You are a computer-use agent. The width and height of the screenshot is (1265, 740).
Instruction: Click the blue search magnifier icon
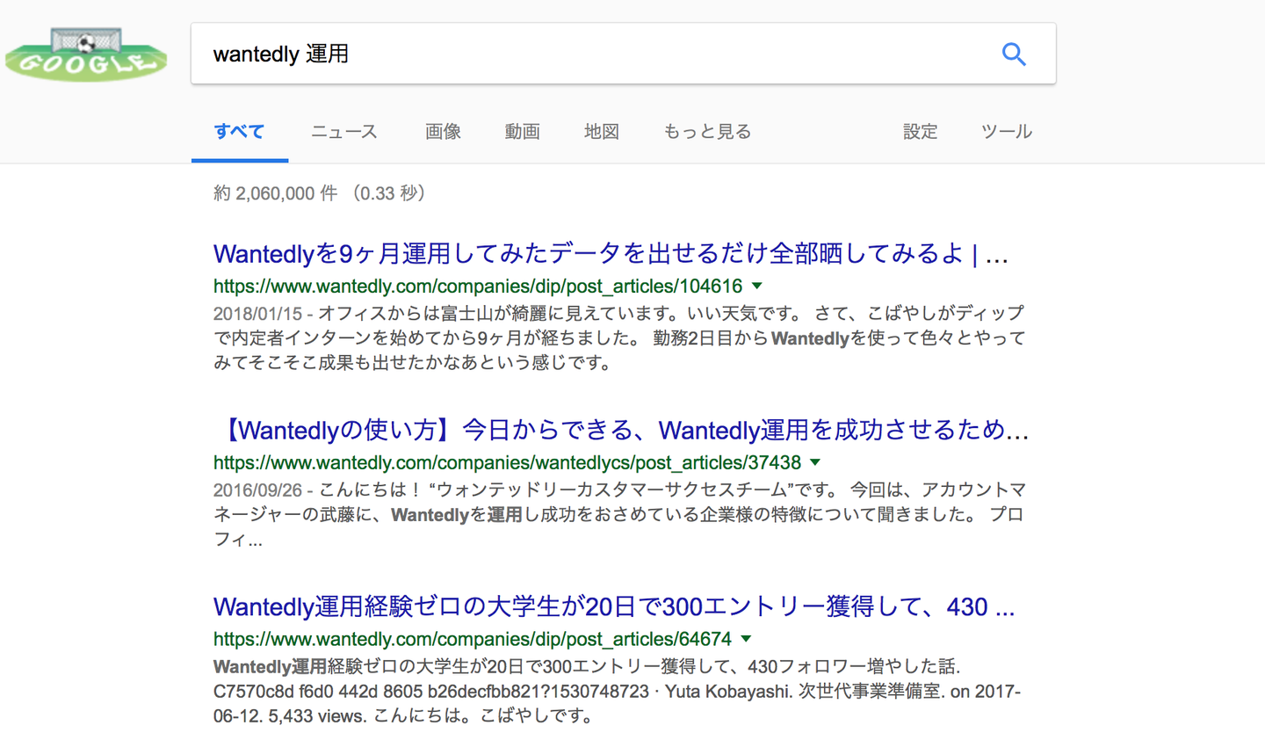click(1014, 54)
